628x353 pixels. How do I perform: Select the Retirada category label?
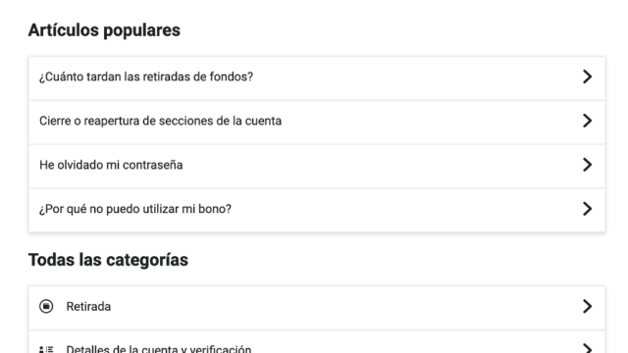click(88, 307)
